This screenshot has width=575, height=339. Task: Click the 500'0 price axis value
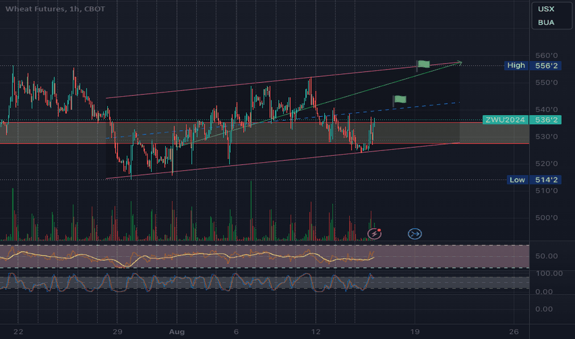547,218
